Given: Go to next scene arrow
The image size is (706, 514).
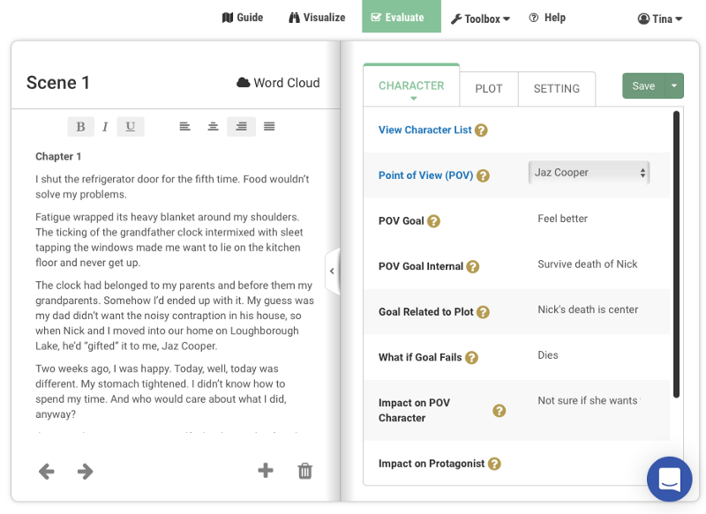Looking at the screenshot, I should click(86, 472).
